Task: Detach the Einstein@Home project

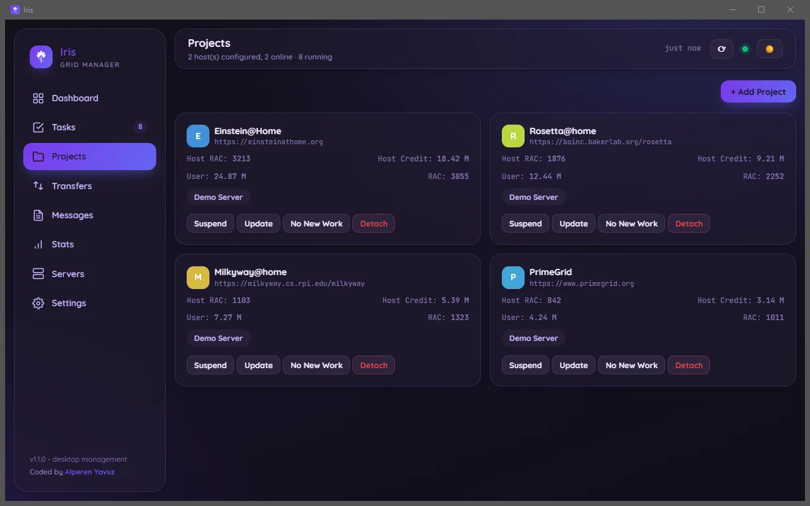Action: [373, 223]
